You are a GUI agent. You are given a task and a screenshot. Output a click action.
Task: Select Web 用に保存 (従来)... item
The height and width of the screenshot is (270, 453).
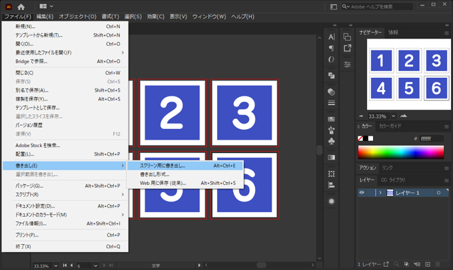[x=185, y=183]
